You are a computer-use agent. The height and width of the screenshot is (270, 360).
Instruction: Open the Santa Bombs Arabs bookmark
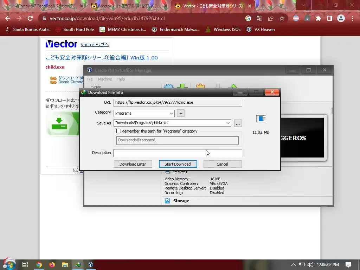pos(27,30)
